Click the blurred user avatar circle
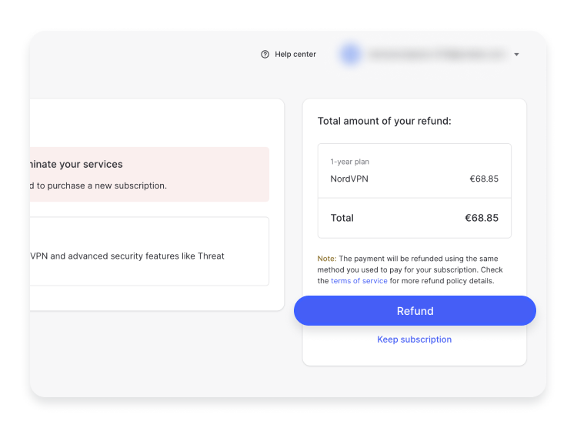 coord(351,54)
